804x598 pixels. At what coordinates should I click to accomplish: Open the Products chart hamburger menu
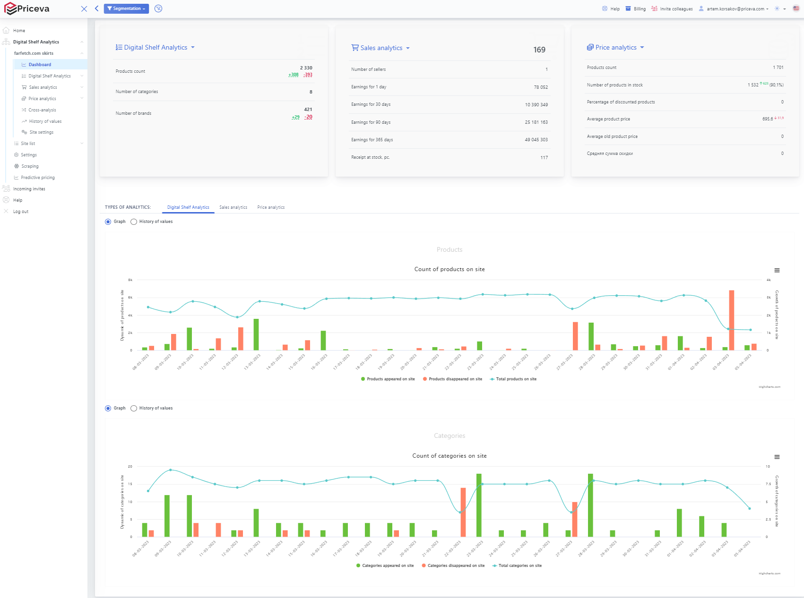pos(777,271)
